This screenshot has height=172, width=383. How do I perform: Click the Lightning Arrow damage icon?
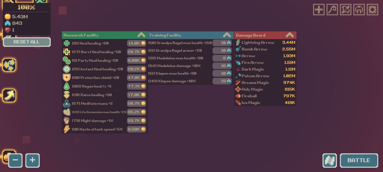click(x=238, y=42)
